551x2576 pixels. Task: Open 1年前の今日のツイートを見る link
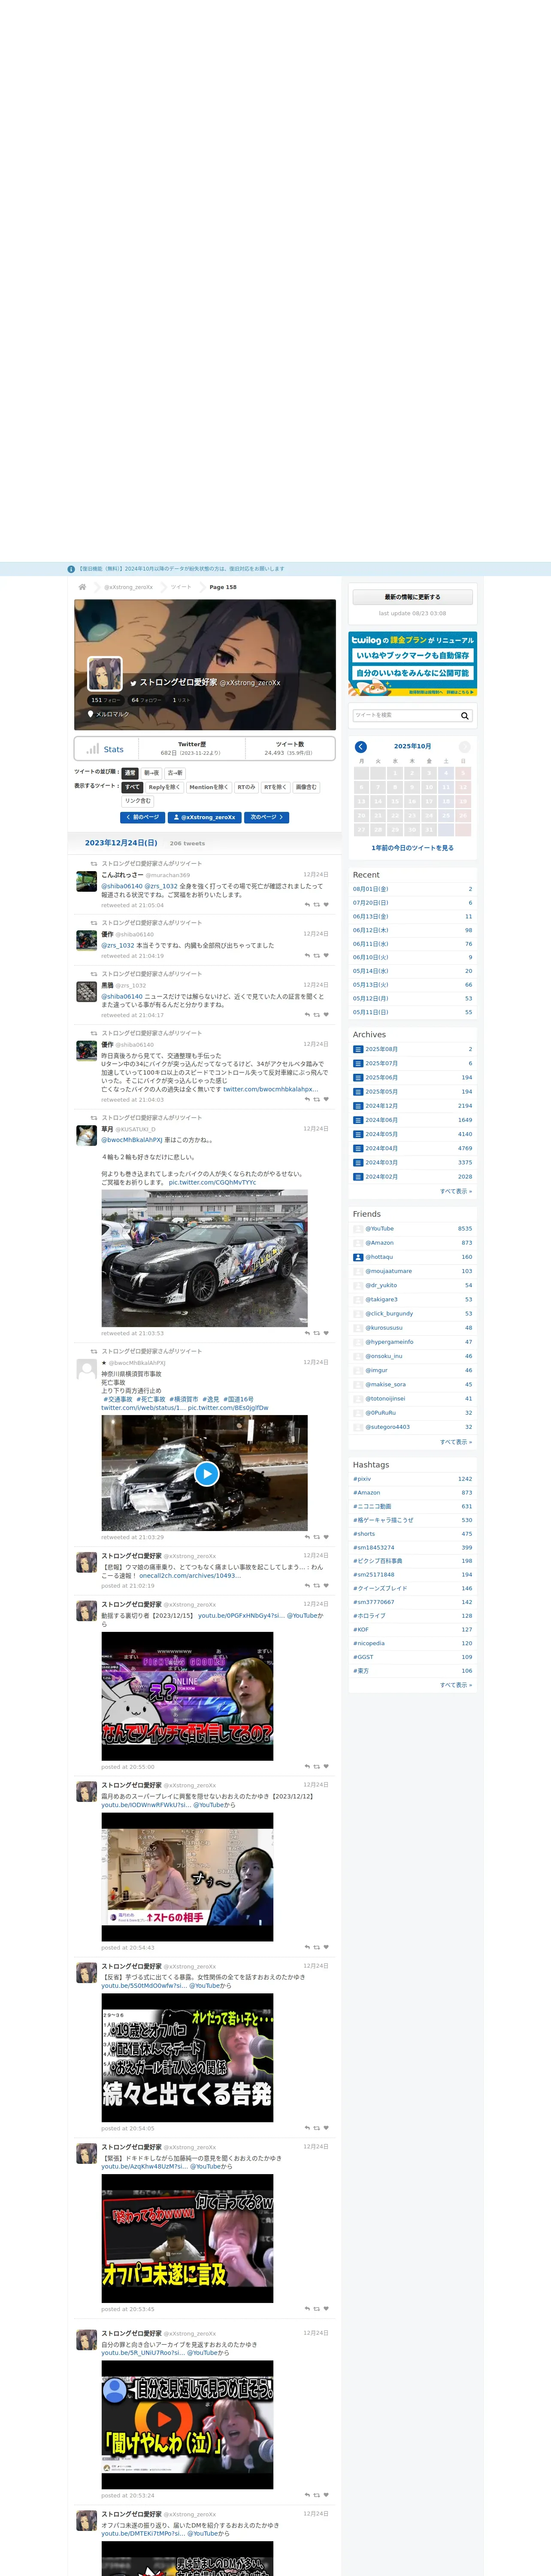[x=412, y=848]
